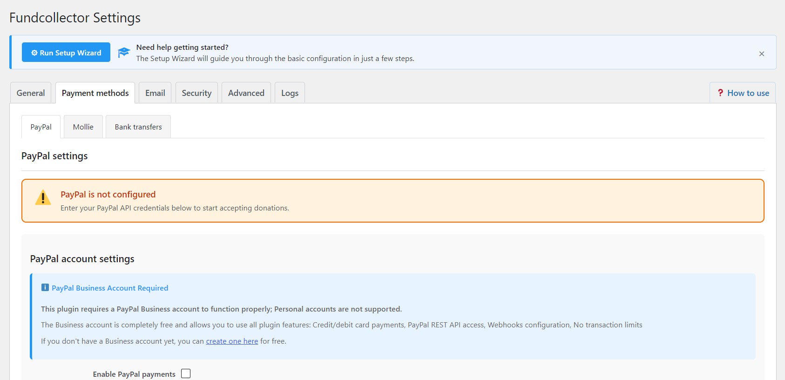Follow the create one here link
Viewport: 785px width, 380px height.
tap(232, 341)
